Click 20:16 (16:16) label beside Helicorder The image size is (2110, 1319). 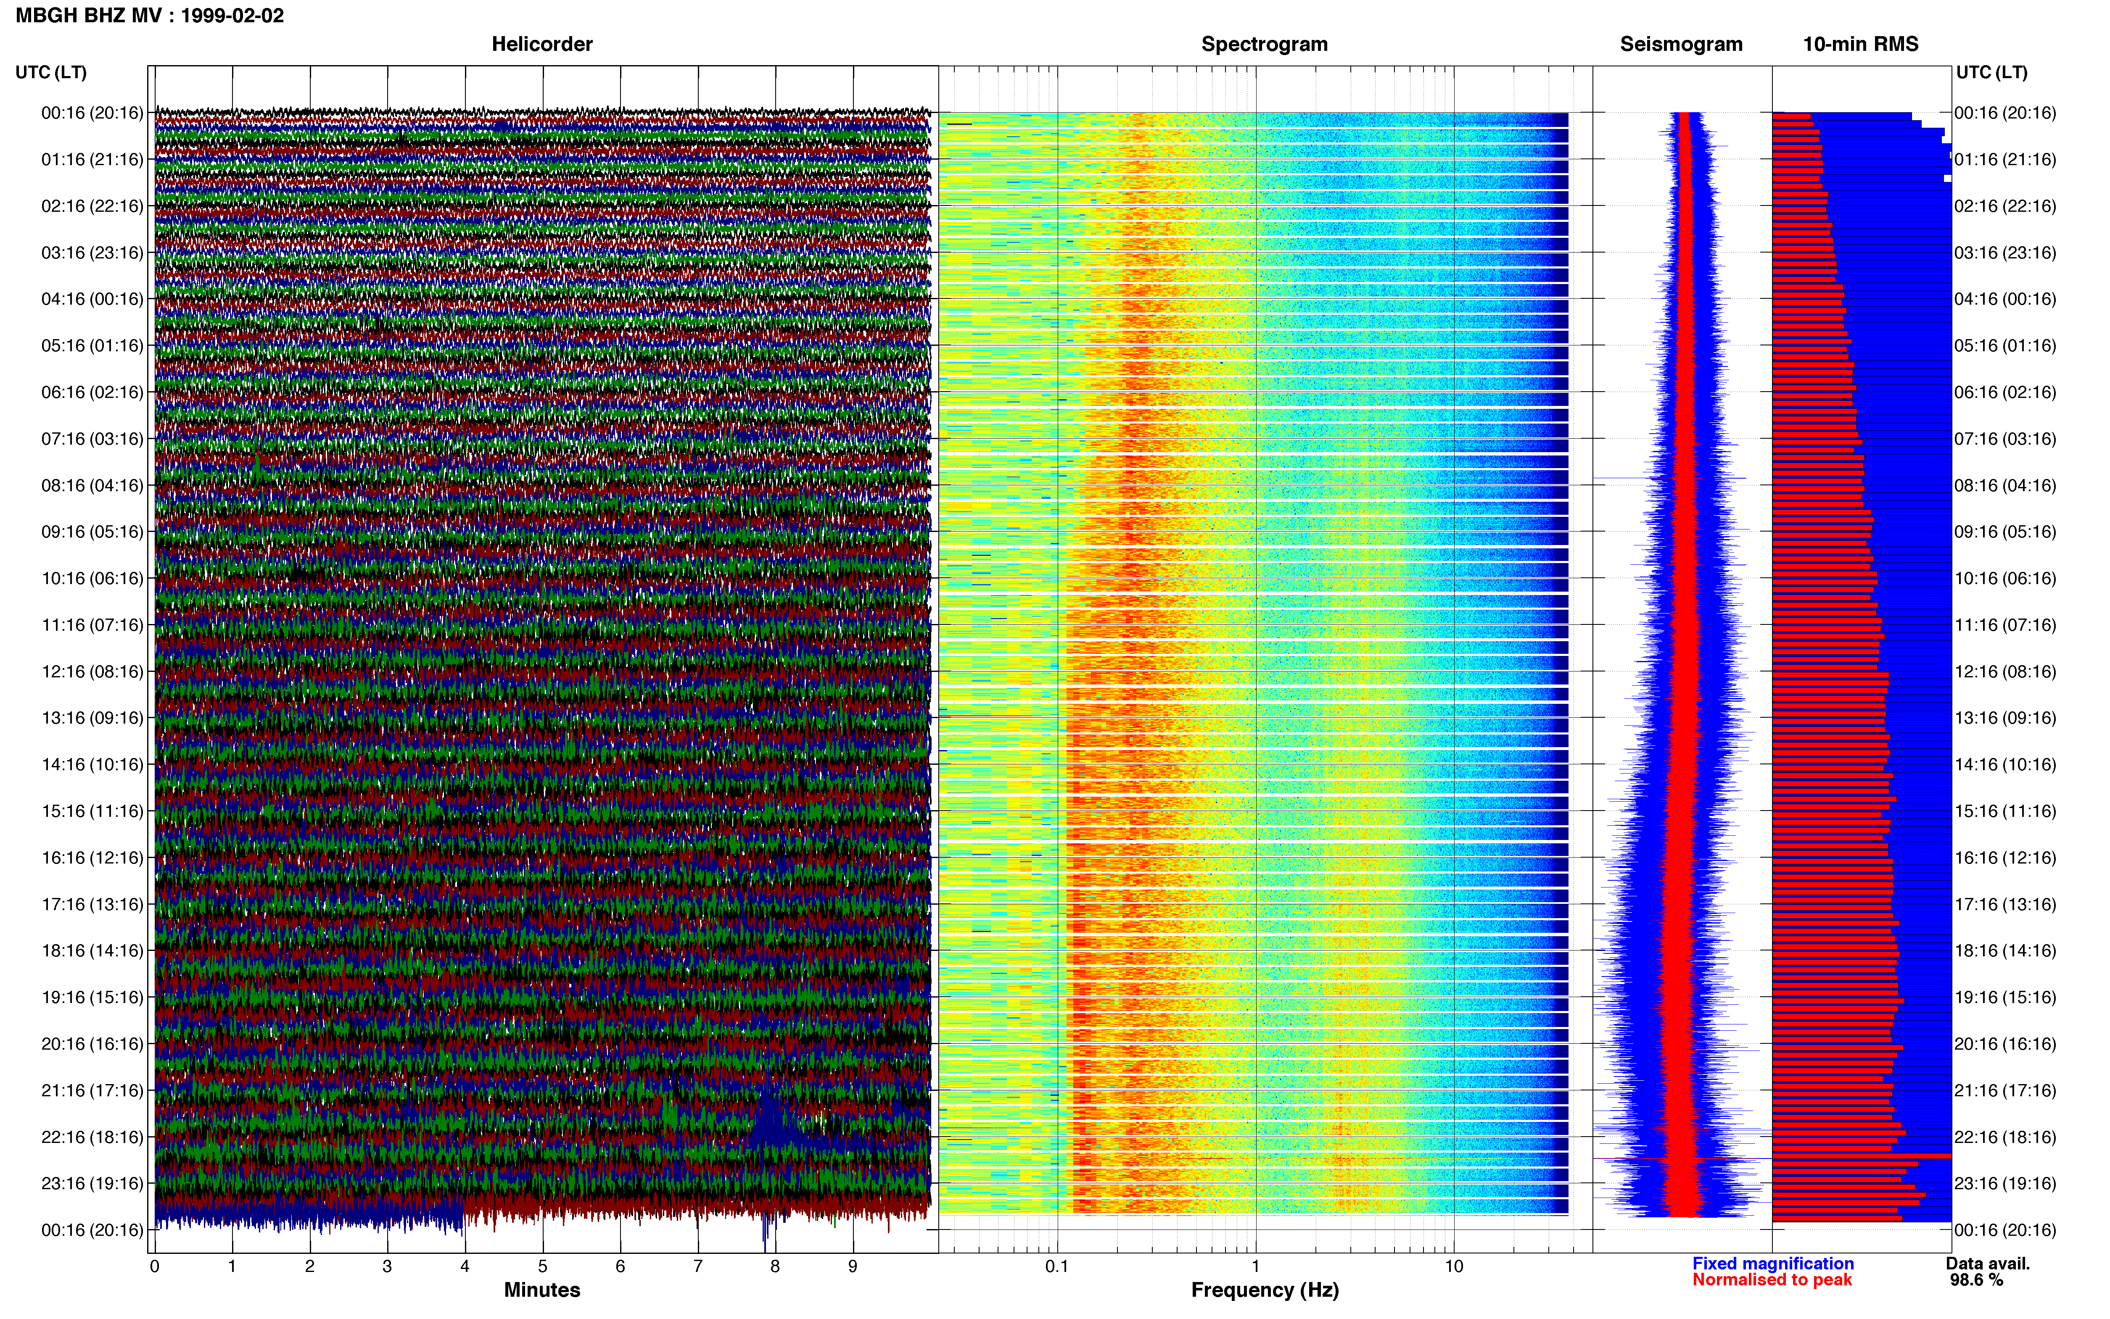click(92, 1044)
